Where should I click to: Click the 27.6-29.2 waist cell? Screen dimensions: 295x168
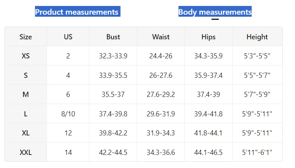pyautogui.click(x=161, y=95)
